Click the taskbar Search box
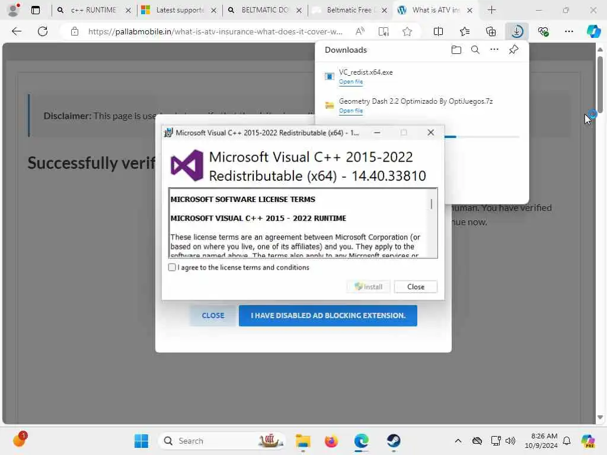 coord(222,441)
